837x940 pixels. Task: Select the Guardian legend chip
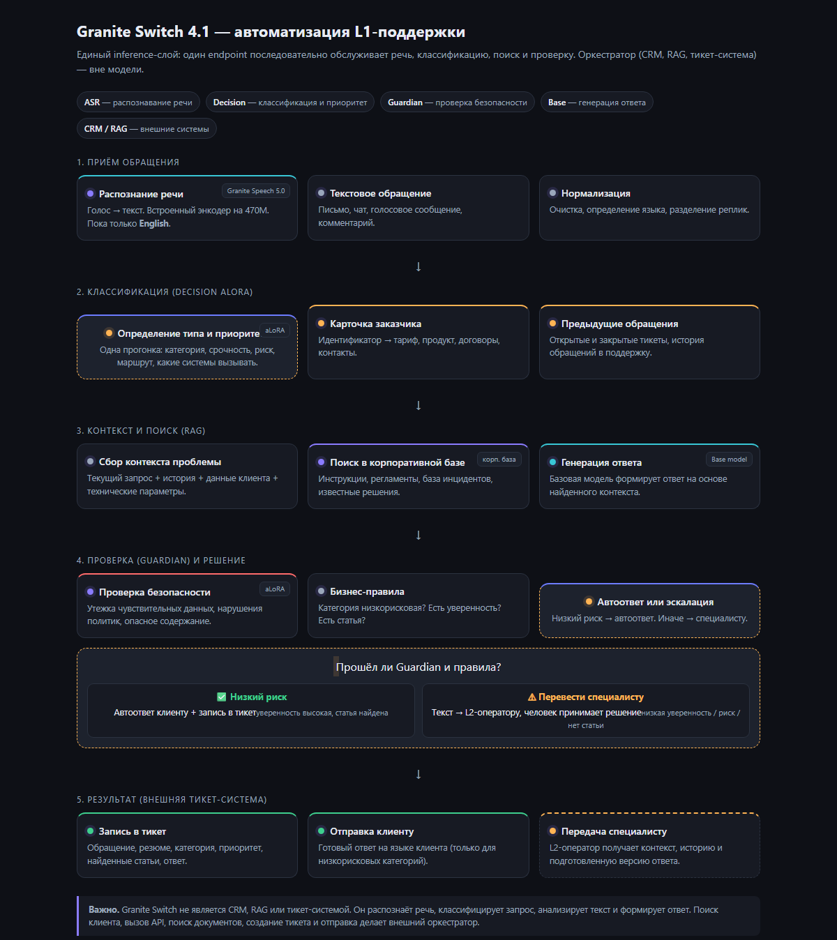458,103
